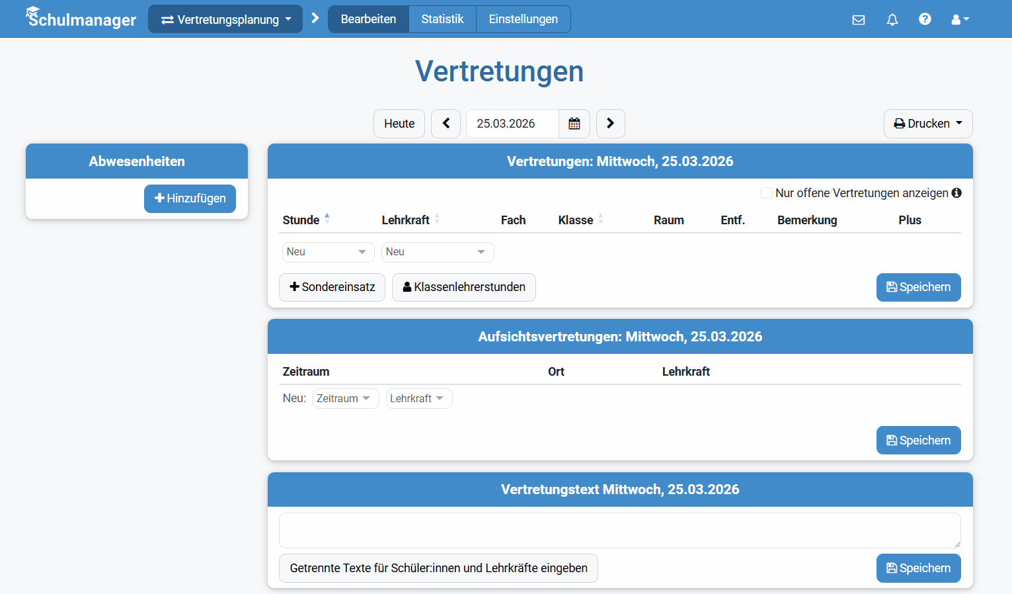This screenshot has width=1012, height=594.
Task: Open the Zeitraum dropdown under Aufsichtsvertretungen
Action: pos(345,398)
